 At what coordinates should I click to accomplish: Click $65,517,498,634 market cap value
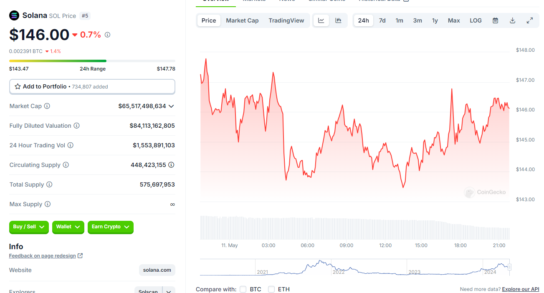[x=142, y=106]
